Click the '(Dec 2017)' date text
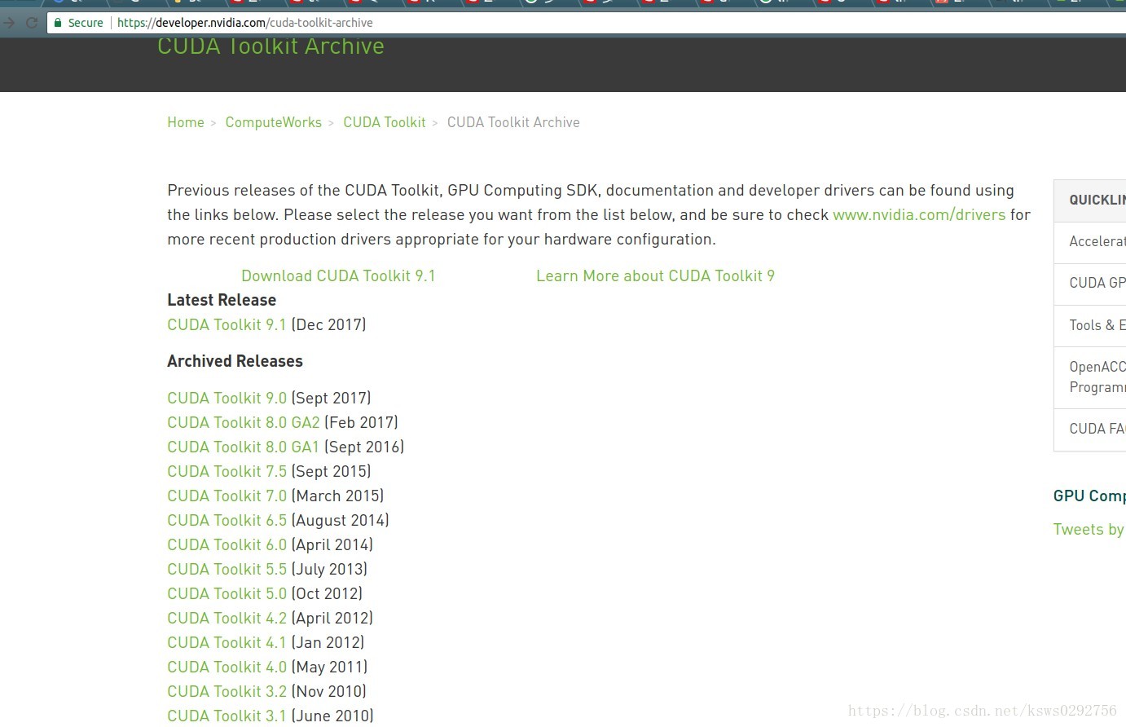This screenshot has height=727, width=1126. 329,325
